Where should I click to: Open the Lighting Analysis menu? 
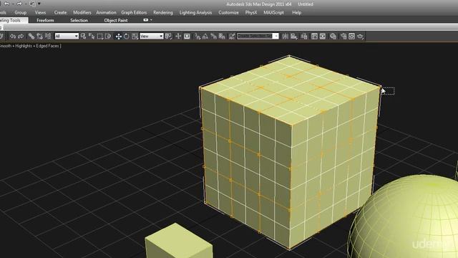195,13
